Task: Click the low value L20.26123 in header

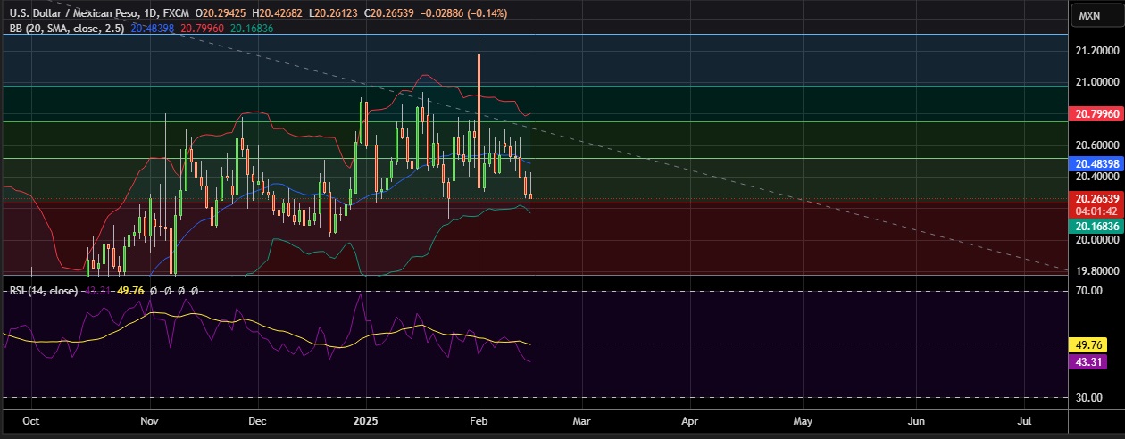Action: click(335, 15)
